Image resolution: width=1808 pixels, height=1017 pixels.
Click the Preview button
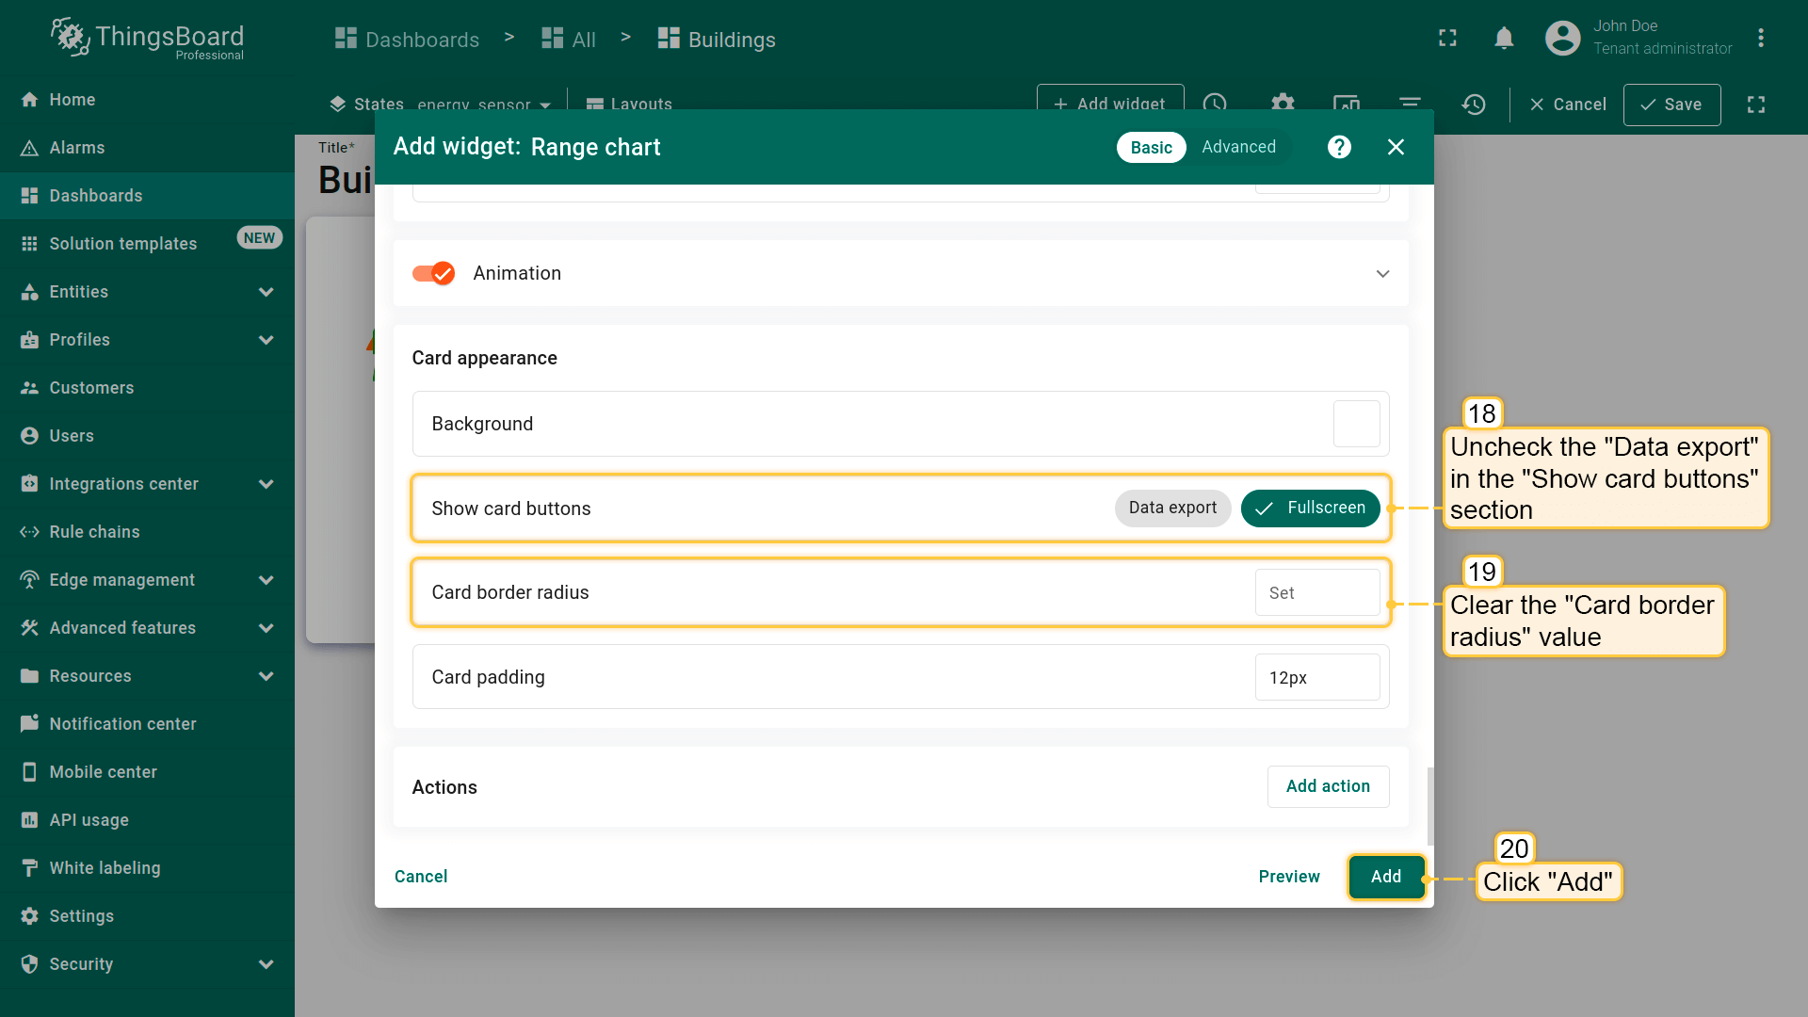pyautogui.click(x=1288, y=877)
